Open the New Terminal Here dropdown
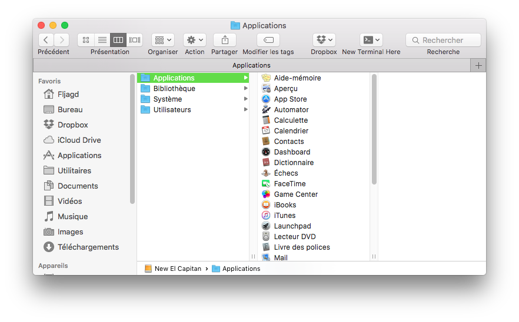The height and width of the screenshot is (322, 519). [371, 40]
